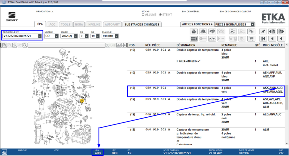The height and width of the screenshot is (156, 289).
Task: Click the plain left triangle arrow
Action: [x=281, y=39]
